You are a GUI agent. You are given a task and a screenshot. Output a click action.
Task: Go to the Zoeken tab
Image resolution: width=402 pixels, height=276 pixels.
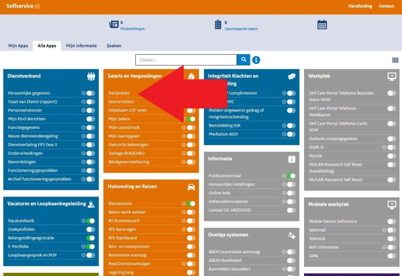coord(114,45)
